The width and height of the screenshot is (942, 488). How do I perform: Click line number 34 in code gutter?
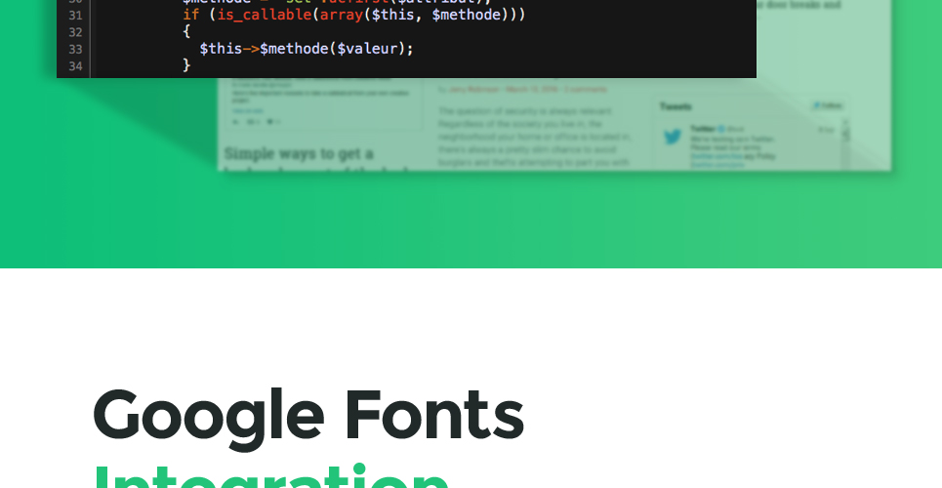tap(75, 66)
